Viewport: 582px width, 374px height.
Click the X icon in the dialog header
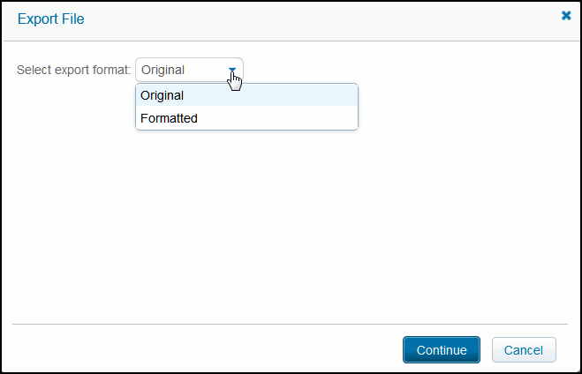[566, 16]
